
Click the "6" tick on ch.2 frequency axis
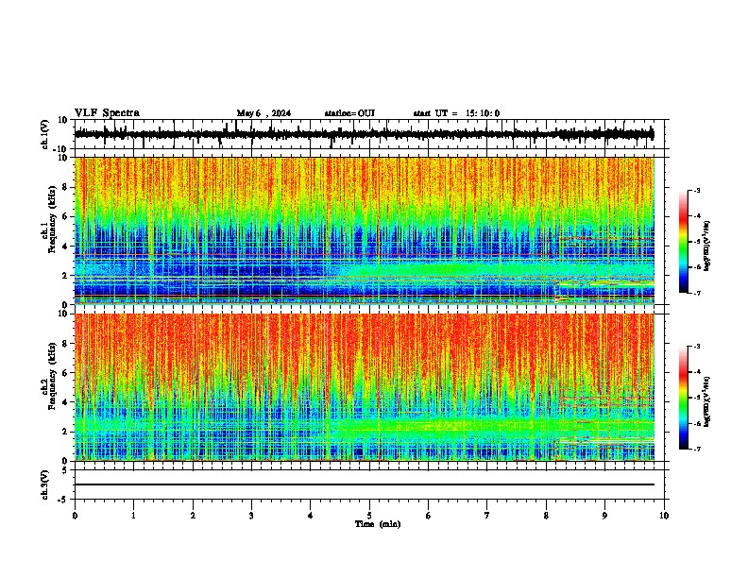(x=66, y=372)
